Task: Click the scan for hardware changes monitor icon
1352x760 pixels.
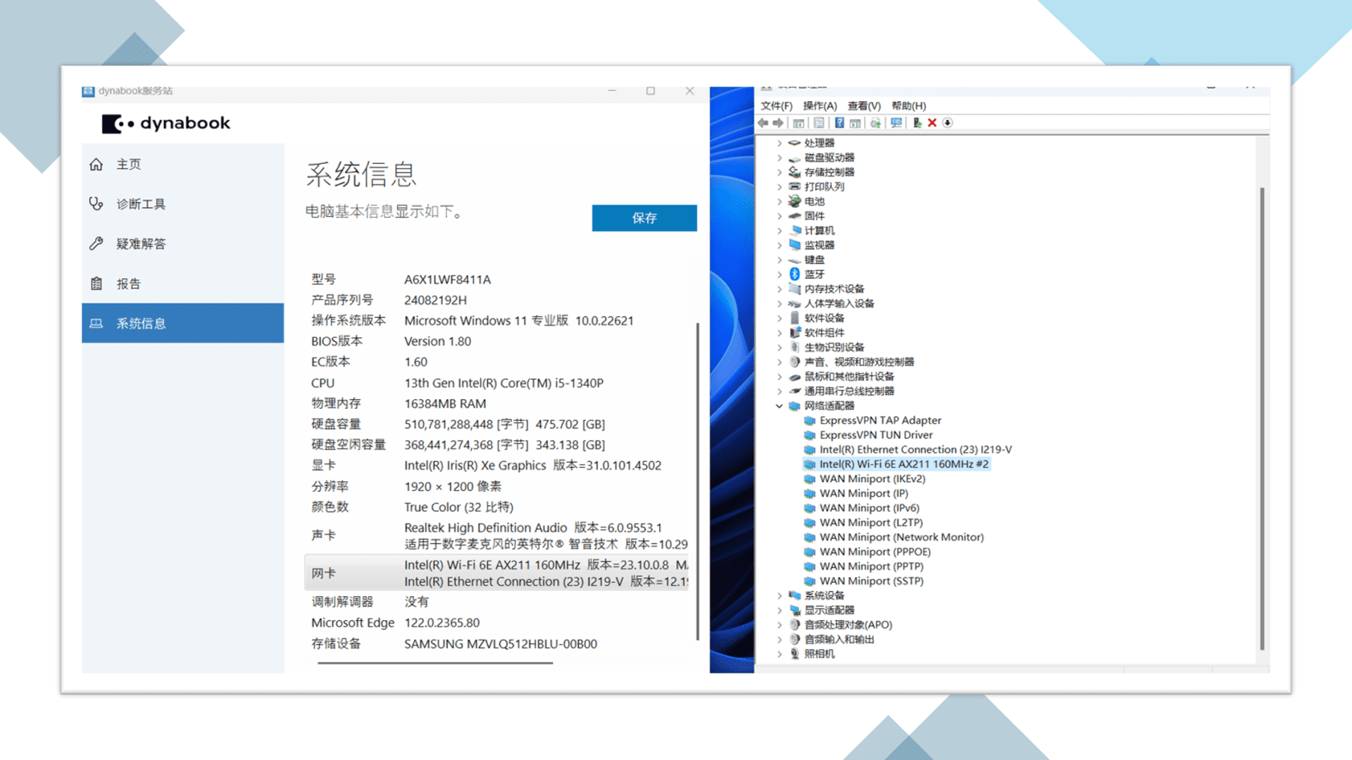Action: 896,123
